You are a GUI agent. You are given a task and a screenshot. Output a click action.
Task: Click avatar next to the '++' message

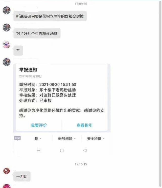point(7,45)
